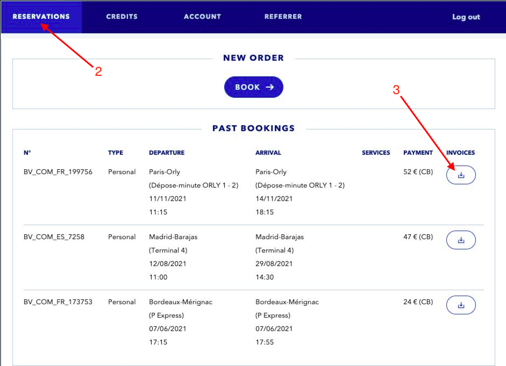Click the Type column header
This screenshot has height=366, width=506.
[116, 153]
